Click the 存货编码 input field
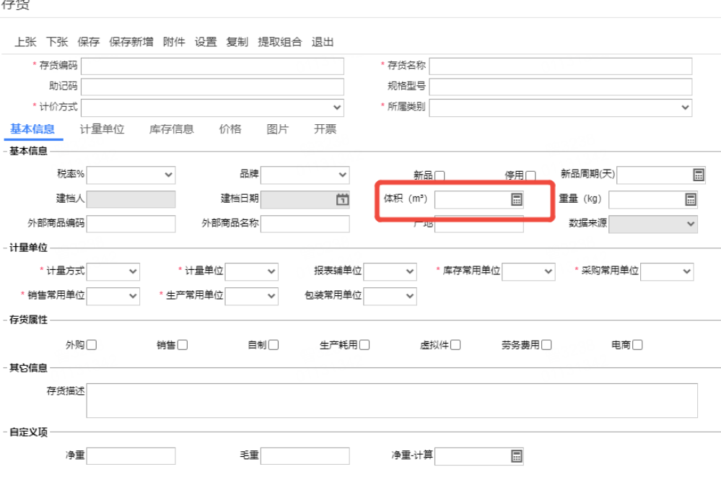 pyautogui.click(x=212, y=66)
